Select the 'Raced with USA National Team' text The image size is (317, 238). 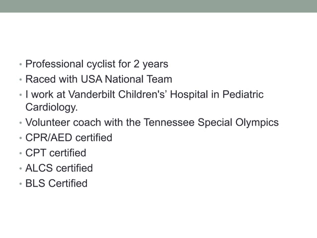(x=99, y=79)
